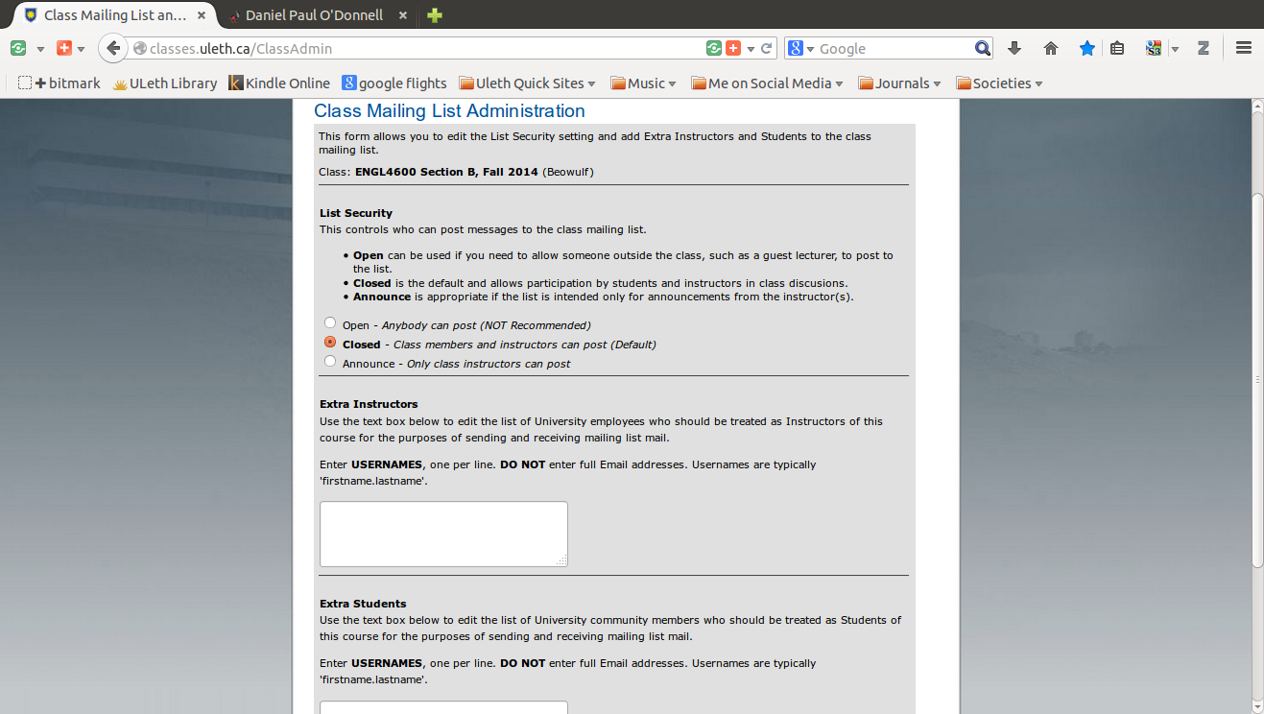Click the vertical page scrollbar thumb
The width and height of the screenshot is (1264, 714).
coord(1256,379)
